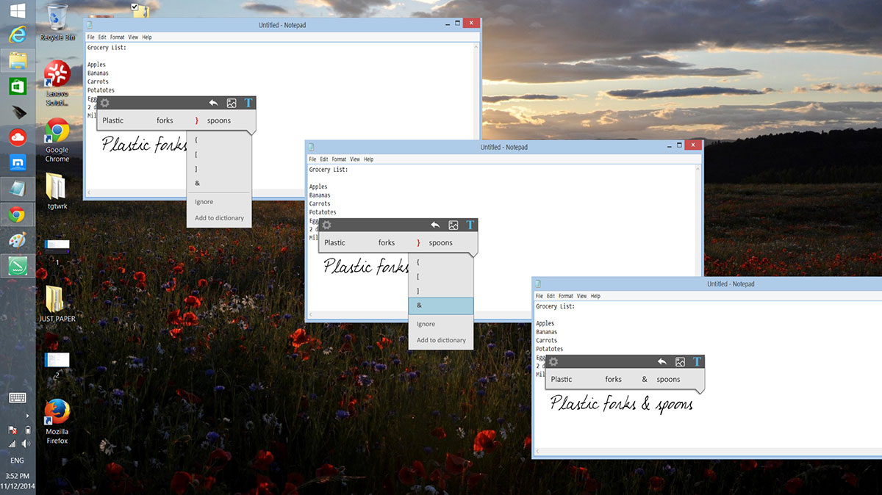Launch Internet Explorer from the taskbar
Viewport: 882px width, 495px height.
[x=18, y=35]
